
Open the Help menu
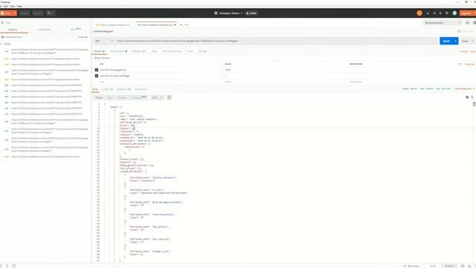coord(19,6)
